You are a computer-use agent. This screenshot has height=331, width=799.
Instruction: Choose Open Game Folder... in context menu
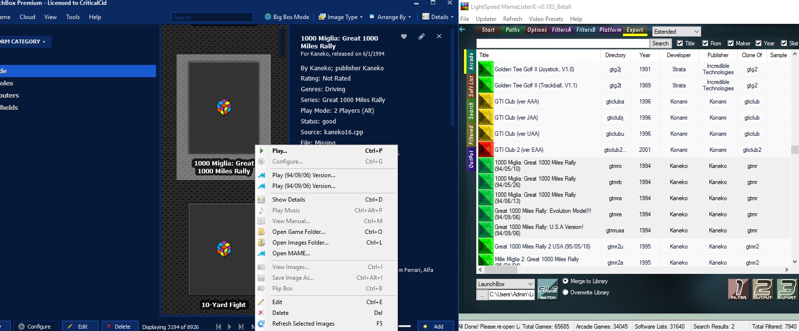coord(326,232)
